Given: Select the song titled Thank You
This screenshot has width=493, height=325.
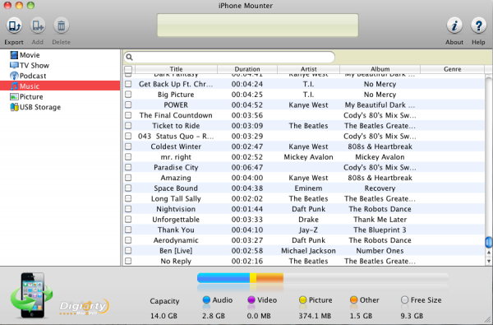Looking at the screenshot, I should pos(176,230).
